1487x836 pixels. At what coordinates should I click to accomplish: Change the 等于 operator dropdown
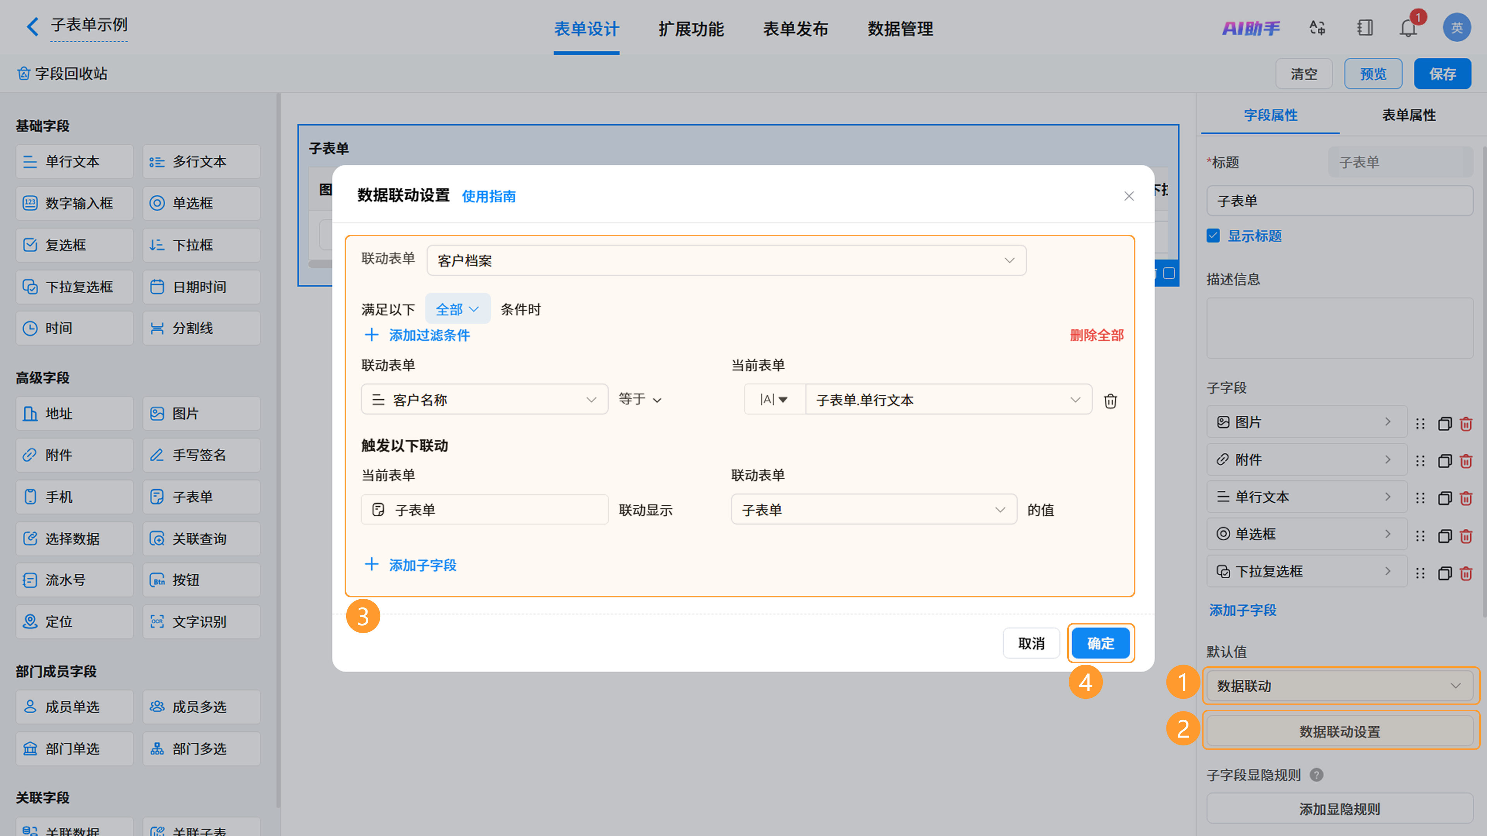point(640,399)
